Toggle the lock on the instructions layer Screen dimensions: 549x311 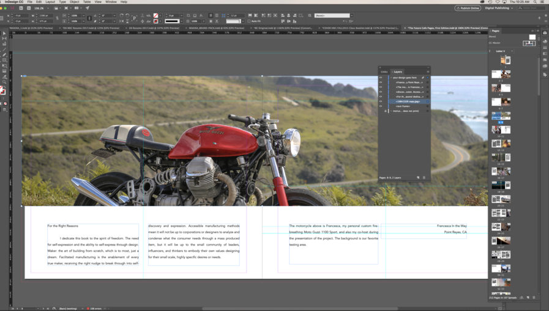pyautogui.click(x=386, y=111)
